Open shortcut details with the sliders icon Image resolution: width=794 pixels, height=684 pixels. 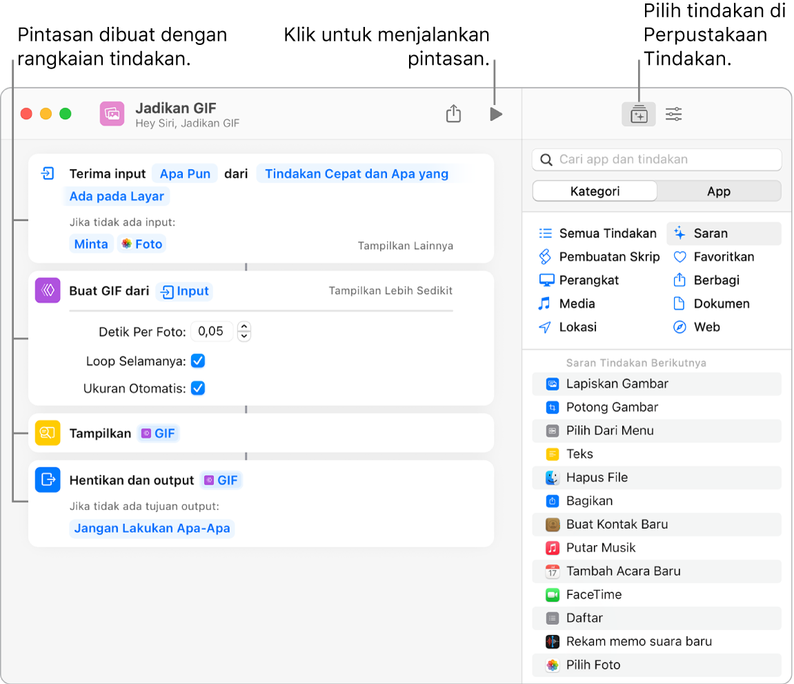673,114
